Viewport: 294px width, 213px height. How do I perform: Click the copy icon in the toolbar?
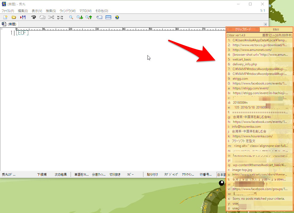pos(42,17)
